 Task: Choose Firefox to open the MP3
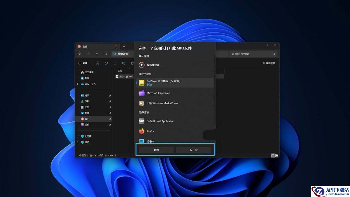(150, 131)
